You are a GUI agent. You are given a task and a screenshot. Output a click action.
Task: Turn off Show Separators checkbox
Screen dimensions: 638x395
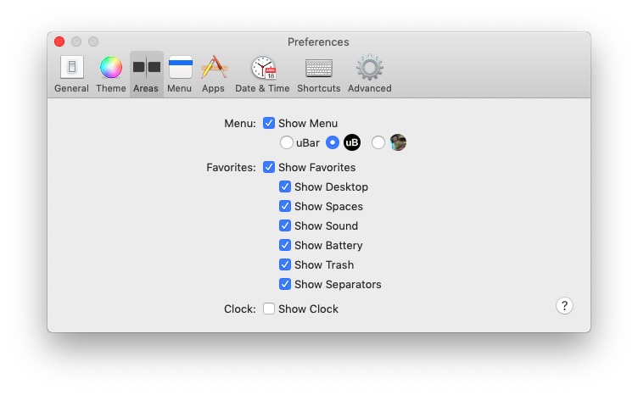(285, 284)
